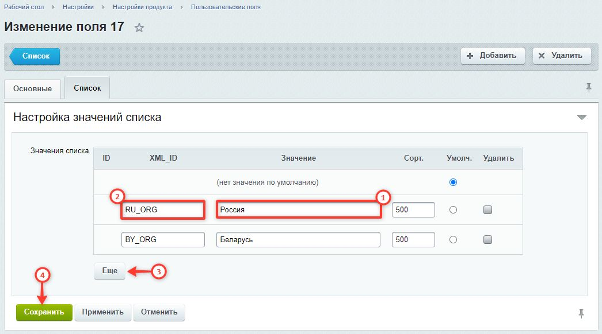The height and width of the screenshot is (334, 602).
Task: Edit the Беларусь value field
Action: pyautogui.click(x=298, y=240)
